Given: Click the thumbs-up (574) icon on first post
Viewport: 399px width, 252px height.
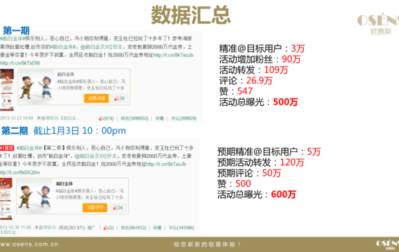Looking at the screenshot, I should [101, 118].
